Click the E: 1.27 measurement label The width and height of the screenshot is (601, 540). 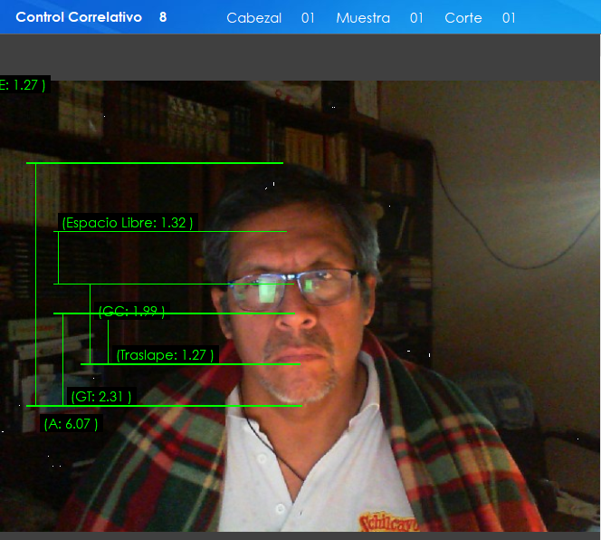(23, 85)
